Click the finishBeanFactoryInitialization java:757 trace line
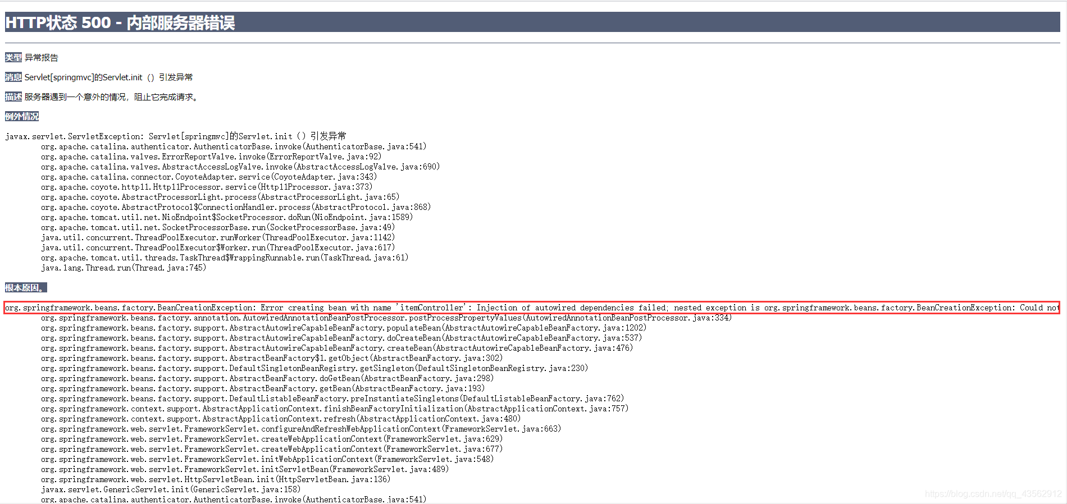 (335, 409)
